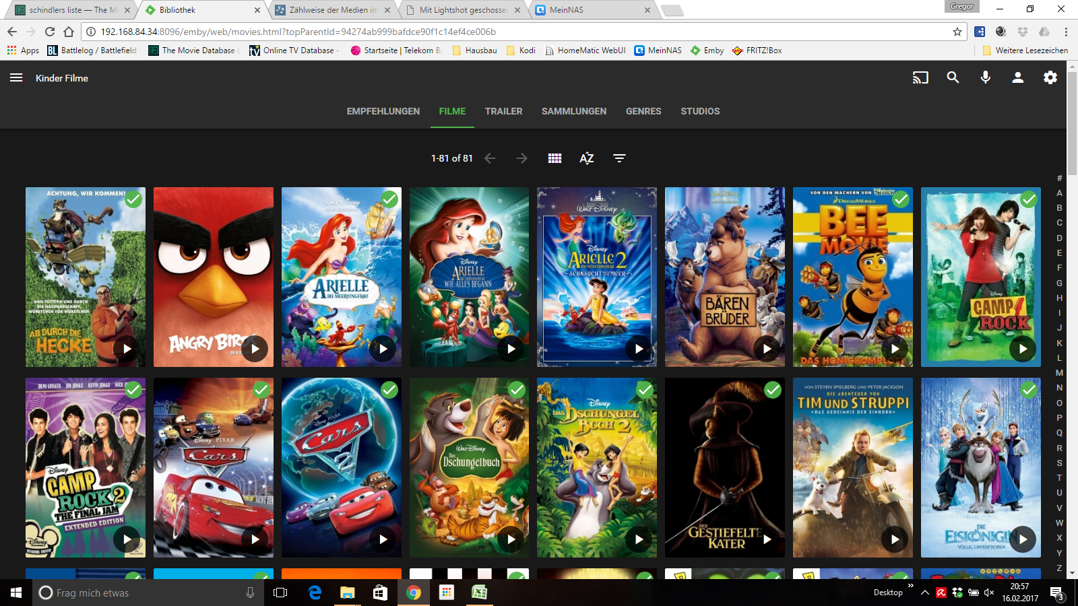Open the Sammlungen tab
Image resolution: width=1078 pixels, height=606 pixels.
(x=574, y=111)
